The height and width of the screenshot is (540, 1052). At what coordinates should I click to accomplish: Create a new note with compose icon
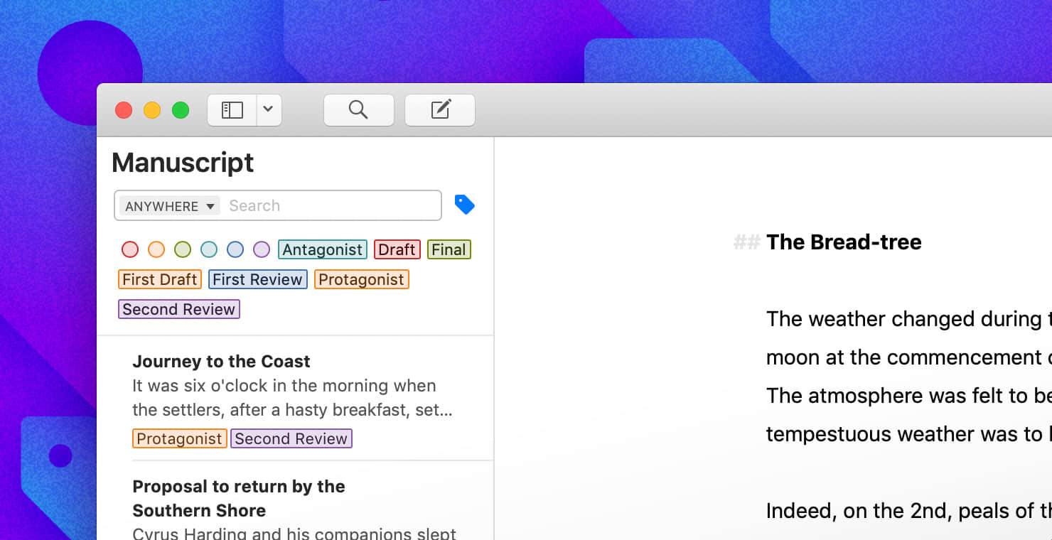pyautogui.click(x=440, y=110)
